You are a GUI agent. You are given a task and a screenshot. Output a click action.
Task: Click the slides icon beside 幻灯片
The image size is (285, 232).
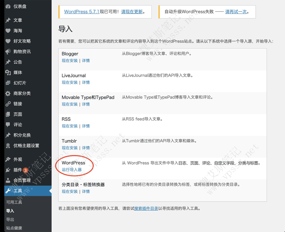click(x=8, y=83)
